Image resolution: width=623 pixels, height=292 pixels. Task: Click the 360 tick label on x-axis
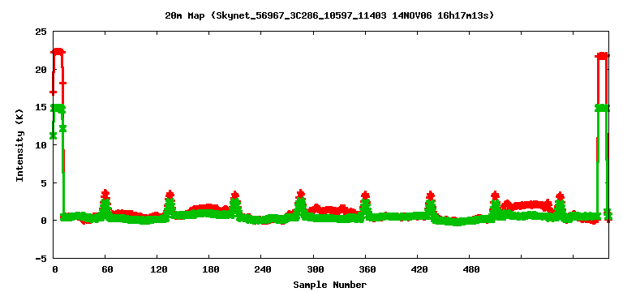coord(367,270)
